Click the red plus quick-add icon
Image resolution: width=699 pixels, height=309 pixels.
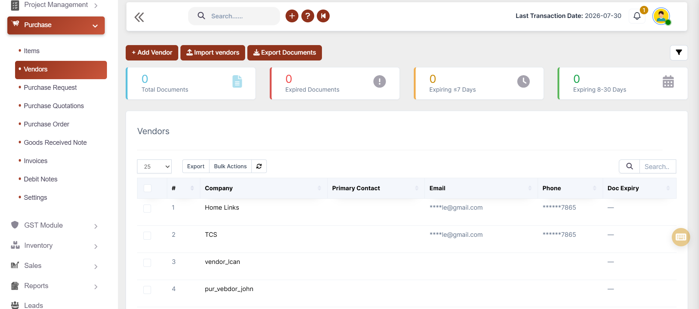click(292, 16)
